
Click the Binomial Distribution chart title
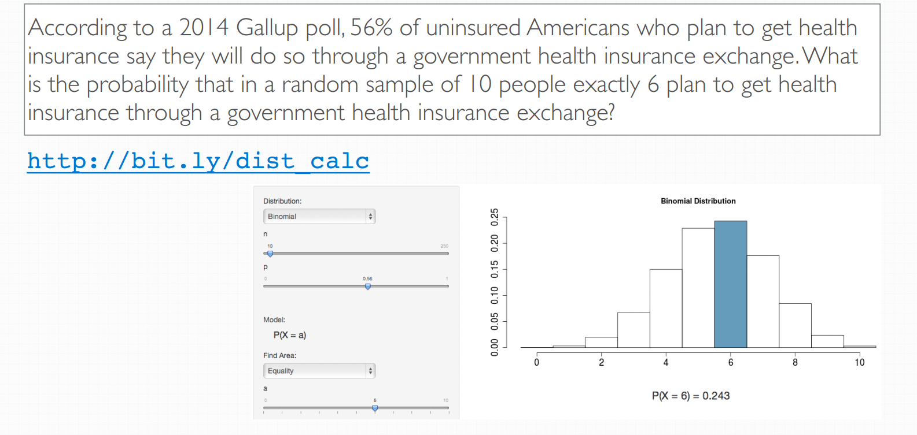698,201
